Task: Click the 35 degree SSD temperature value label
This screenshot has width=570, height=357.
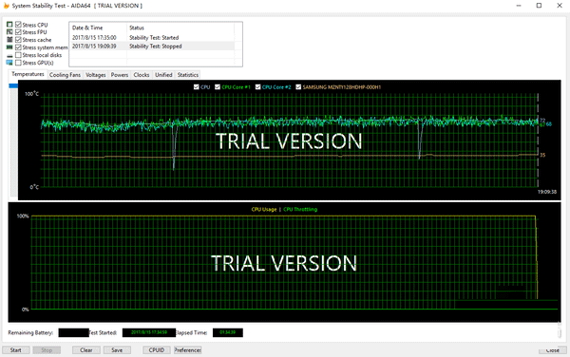Action: click(542, 155)
